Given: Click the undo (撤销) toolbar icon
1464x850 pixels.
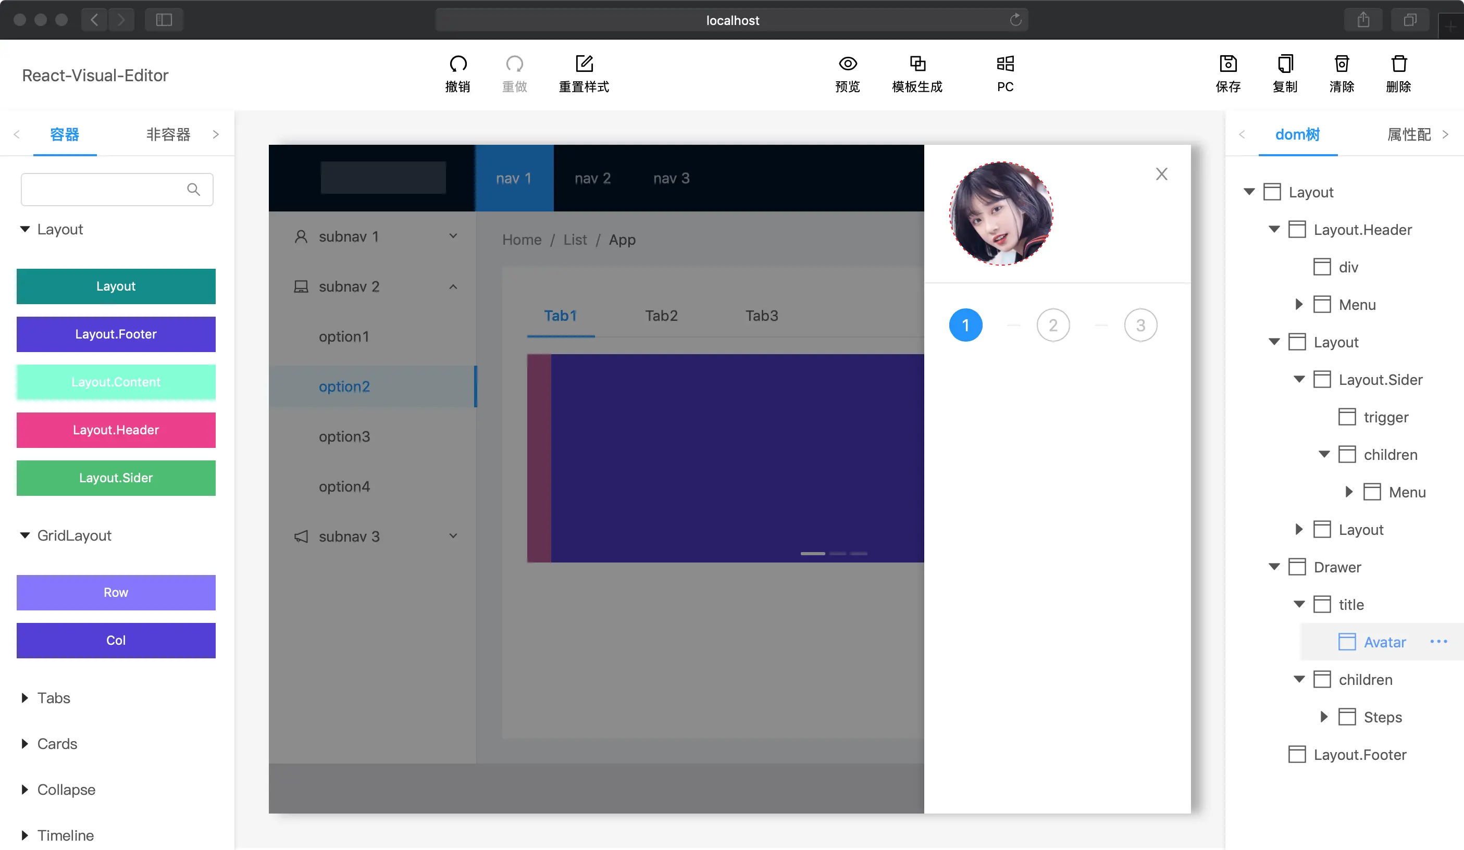Looking at the screenshot, I should tap(457, 64).
